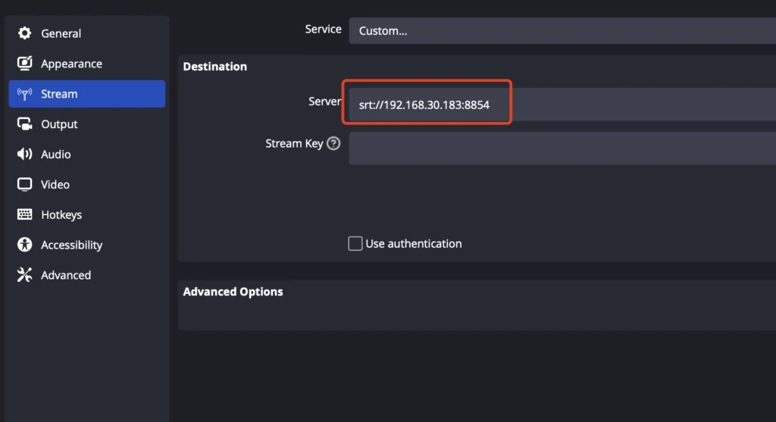Select the Accessibility text label in sidebar
776x422 pixels.
click(x=71, y=245)
